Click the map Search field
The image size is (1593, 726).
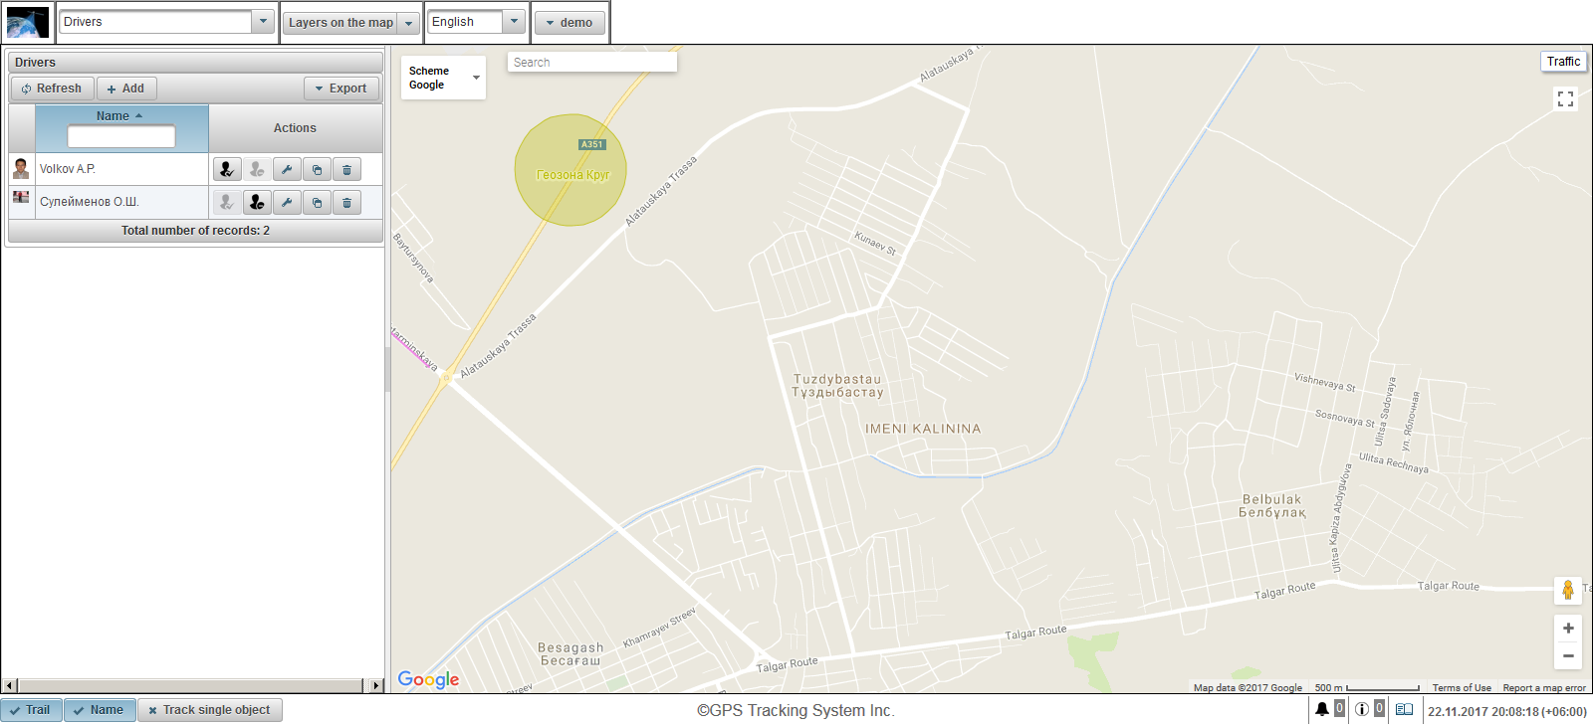tap(591, 62)
